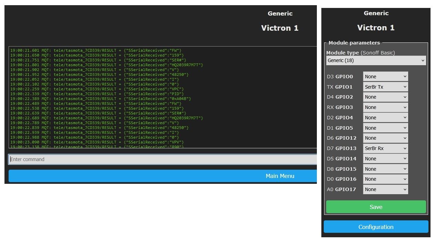Open the D5 GPIO14 dropdown
435x239 pixels.
(x=385, y=159)
